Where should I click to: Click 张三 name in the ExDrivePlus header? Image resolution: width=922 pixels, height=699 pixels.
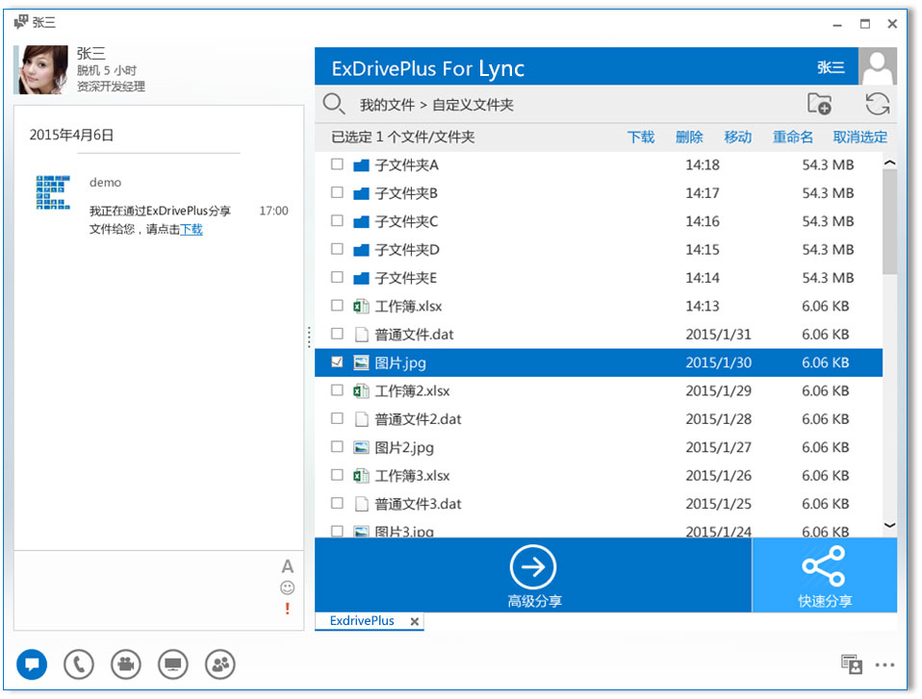click(831, 67)
